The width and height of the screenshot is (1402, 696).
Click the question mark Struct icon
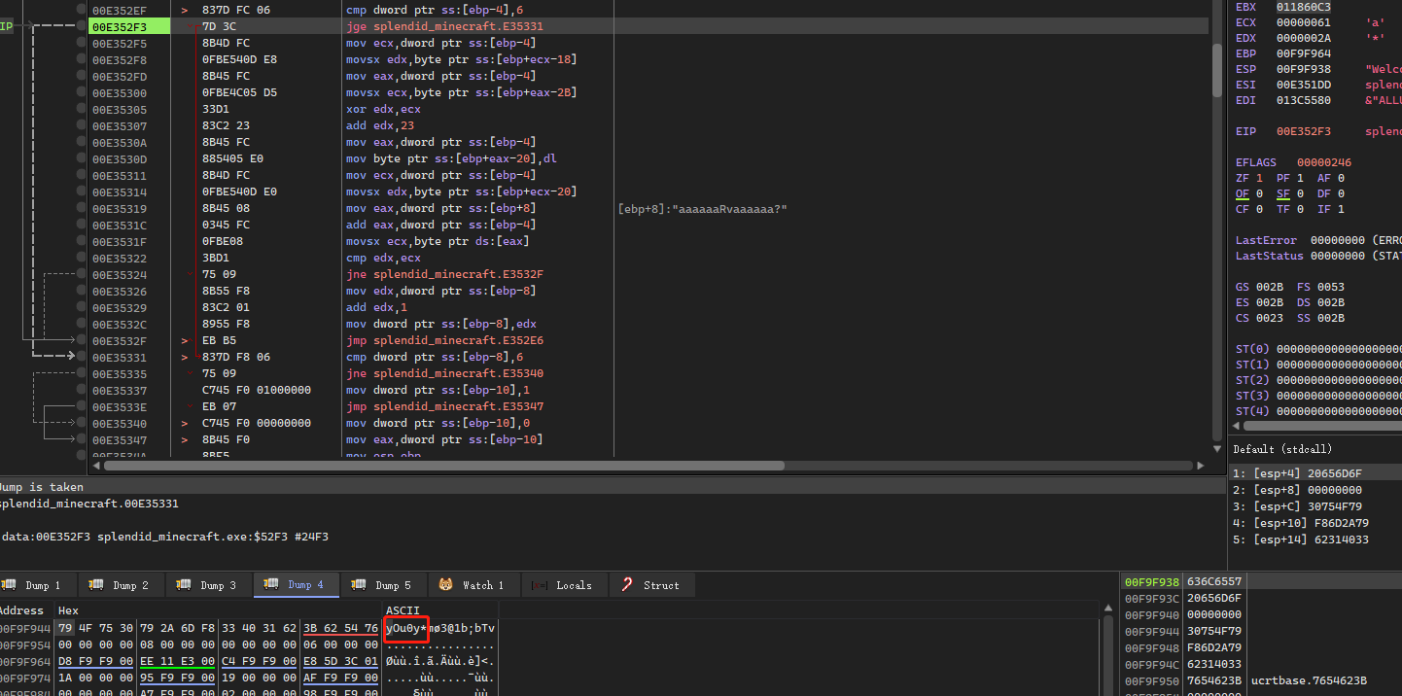pos(627,585)
